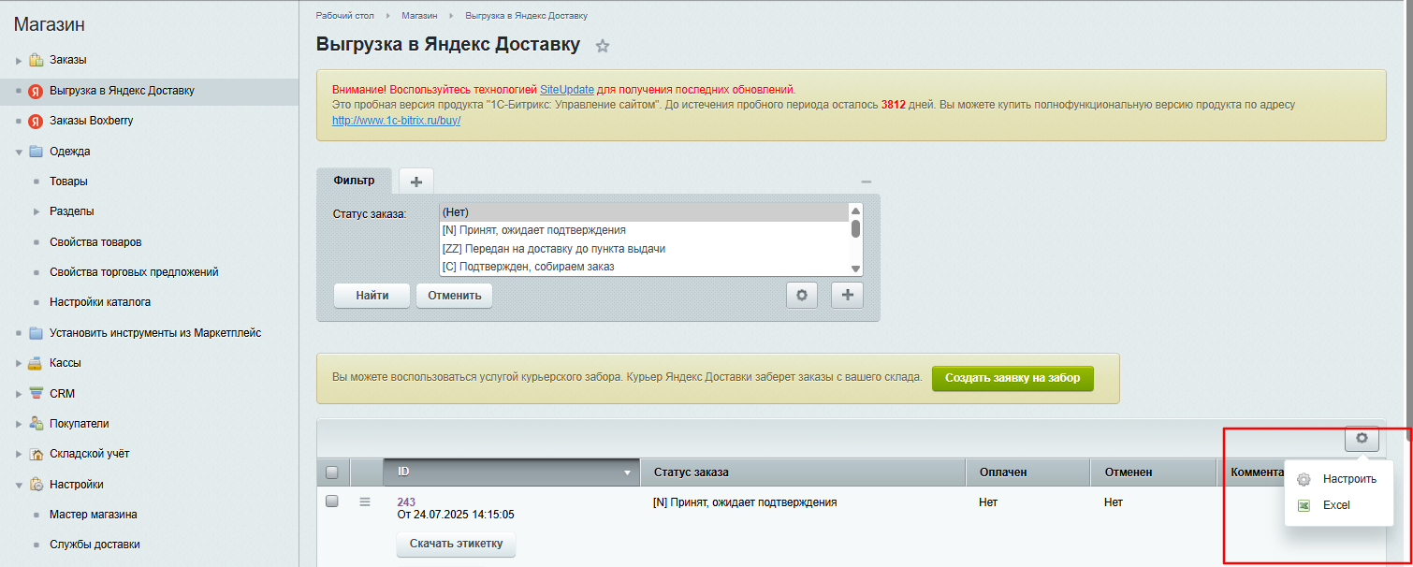Open Товары in sidebar
This screenshot has height=567, width=1413.
pyautogui.click(x=68, y=182)
